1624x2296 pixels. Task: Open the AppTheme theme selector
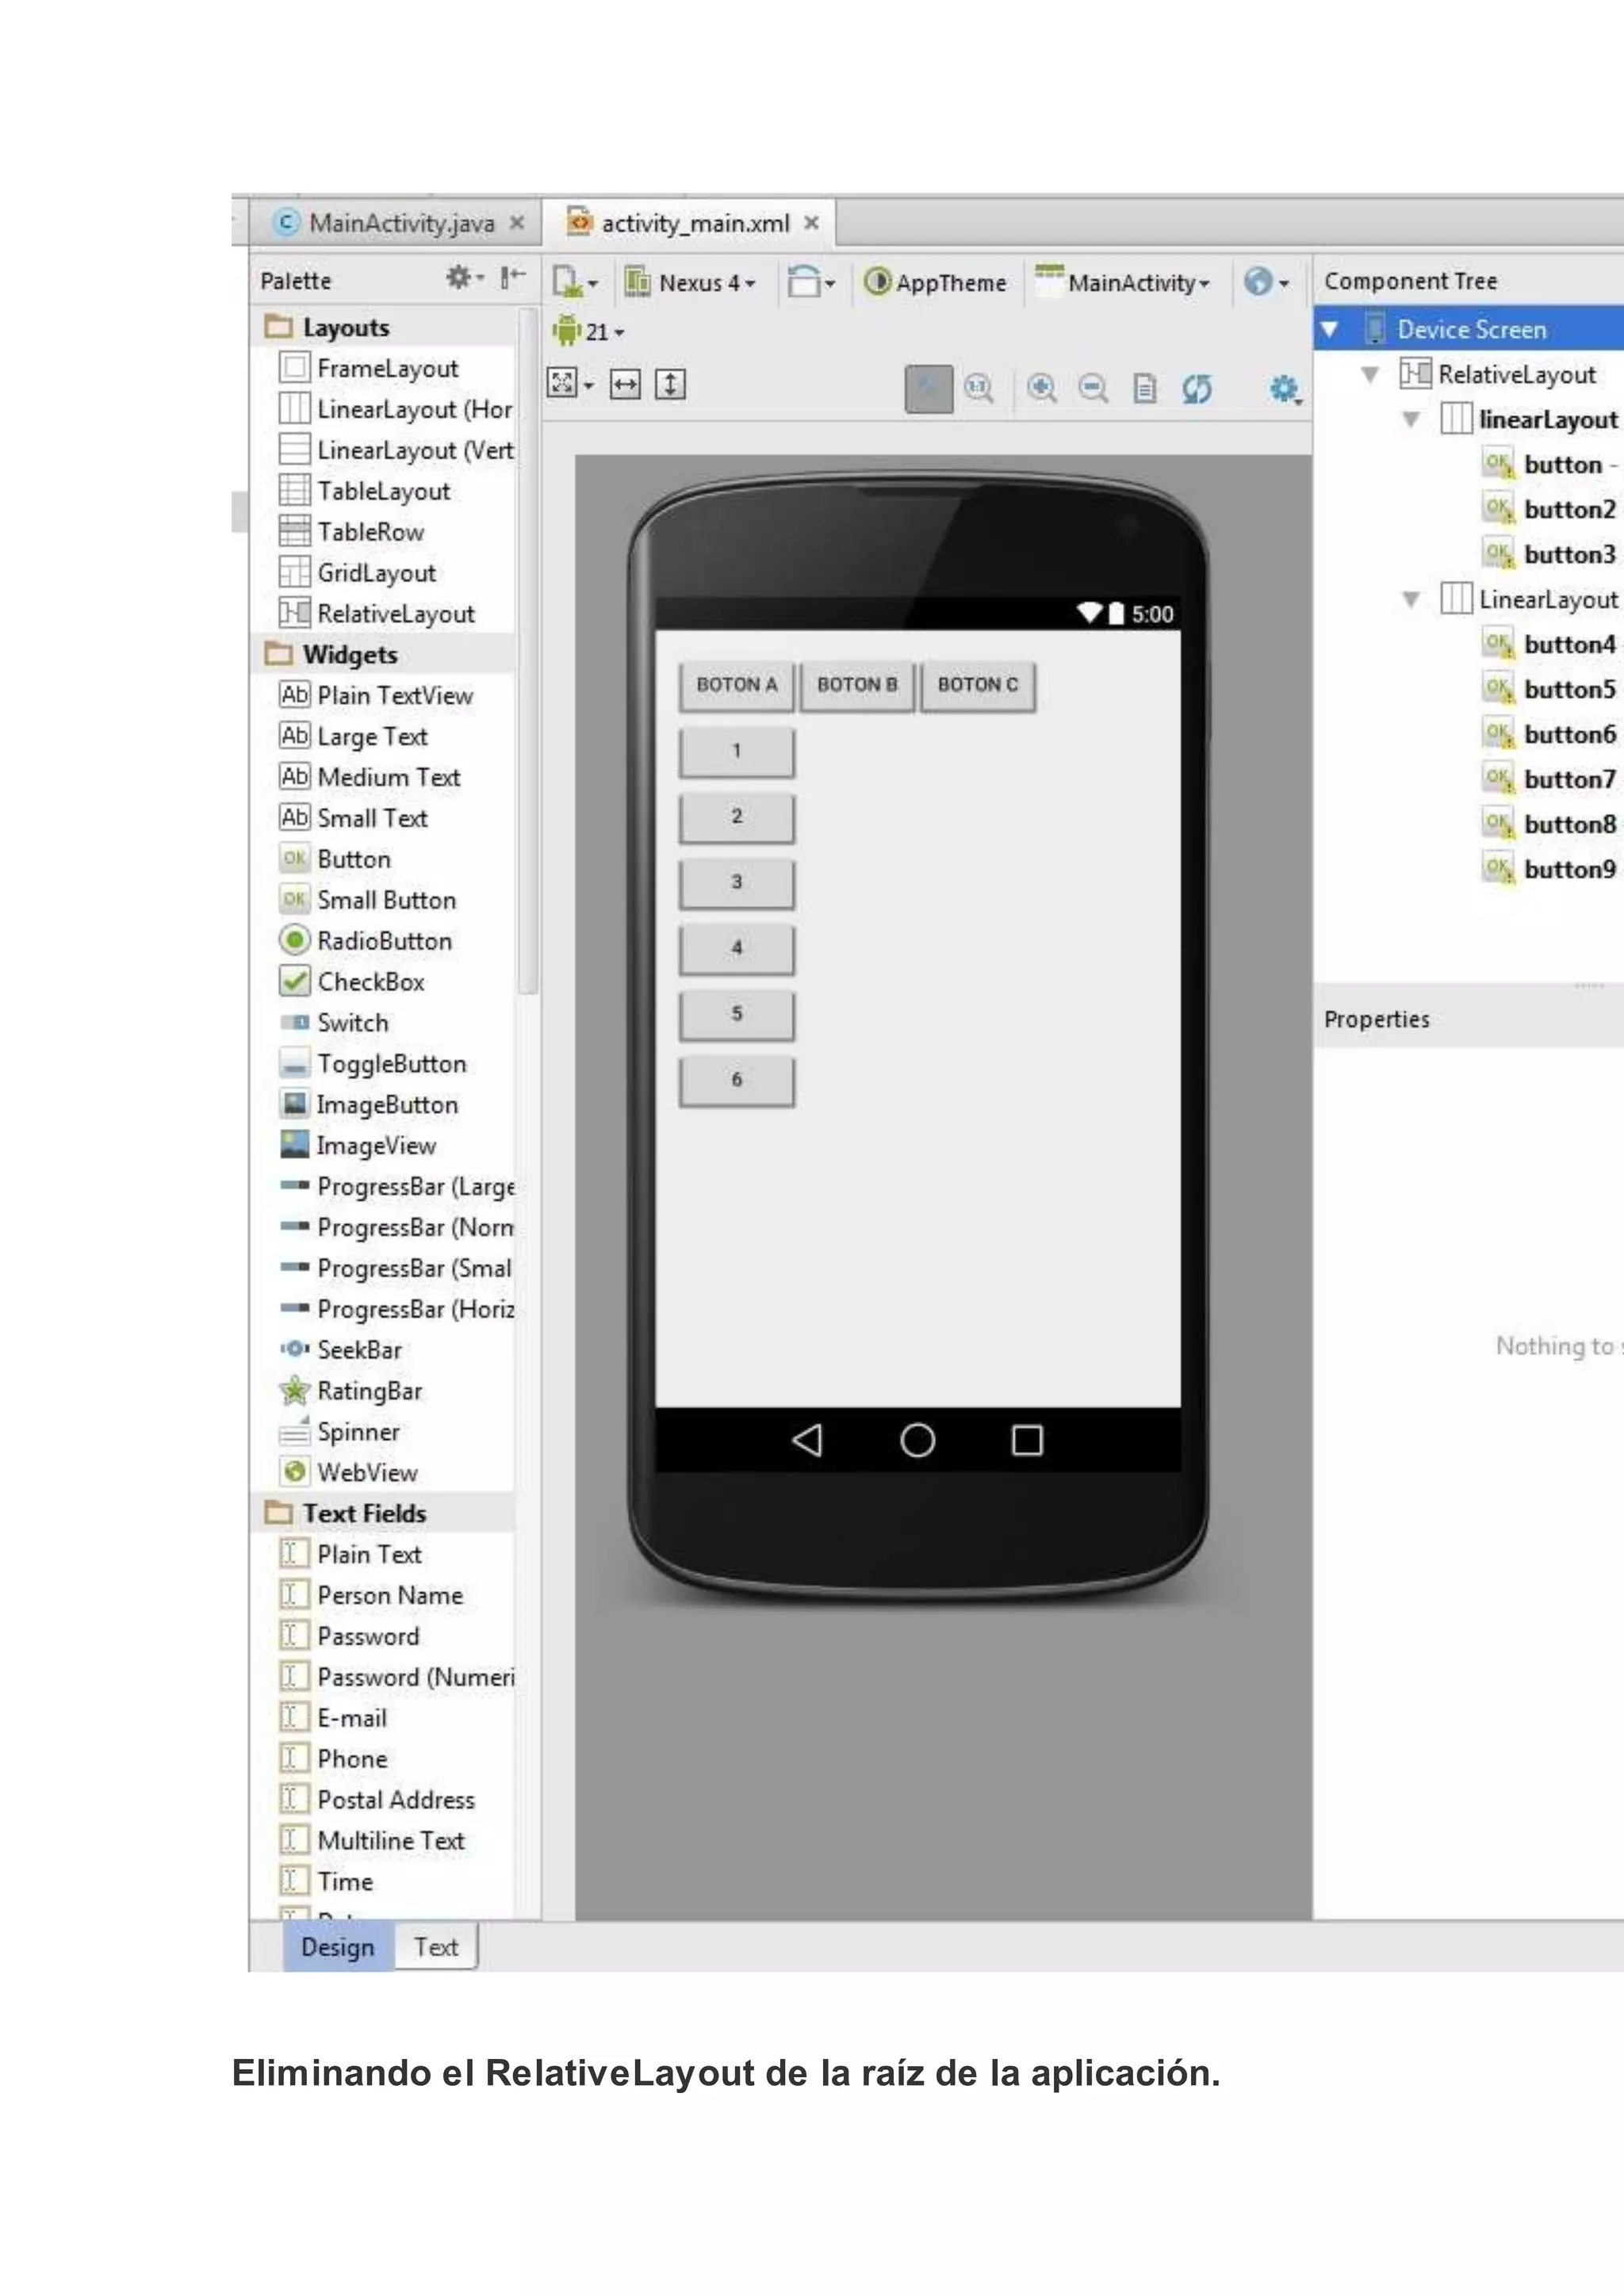tap(936, 283)
